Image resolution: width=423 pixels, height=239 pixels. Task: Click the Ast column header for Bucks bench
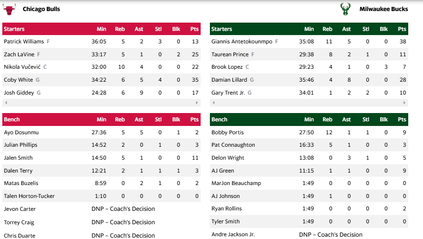346,119
